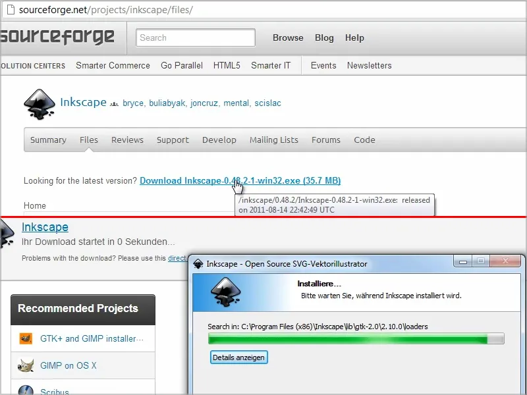Open GIMP on OS X recommended project

[69, 365]
